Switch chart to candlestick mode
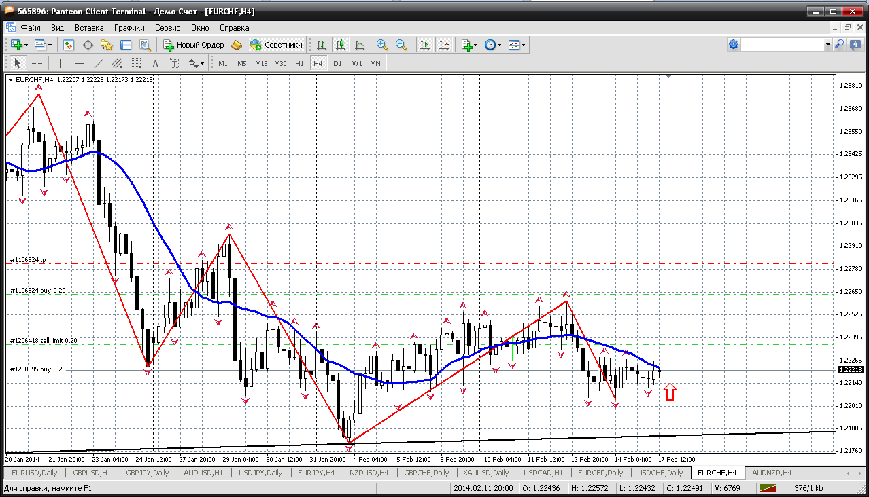Viewport: 869px width, 497px height. coord(341,45)
